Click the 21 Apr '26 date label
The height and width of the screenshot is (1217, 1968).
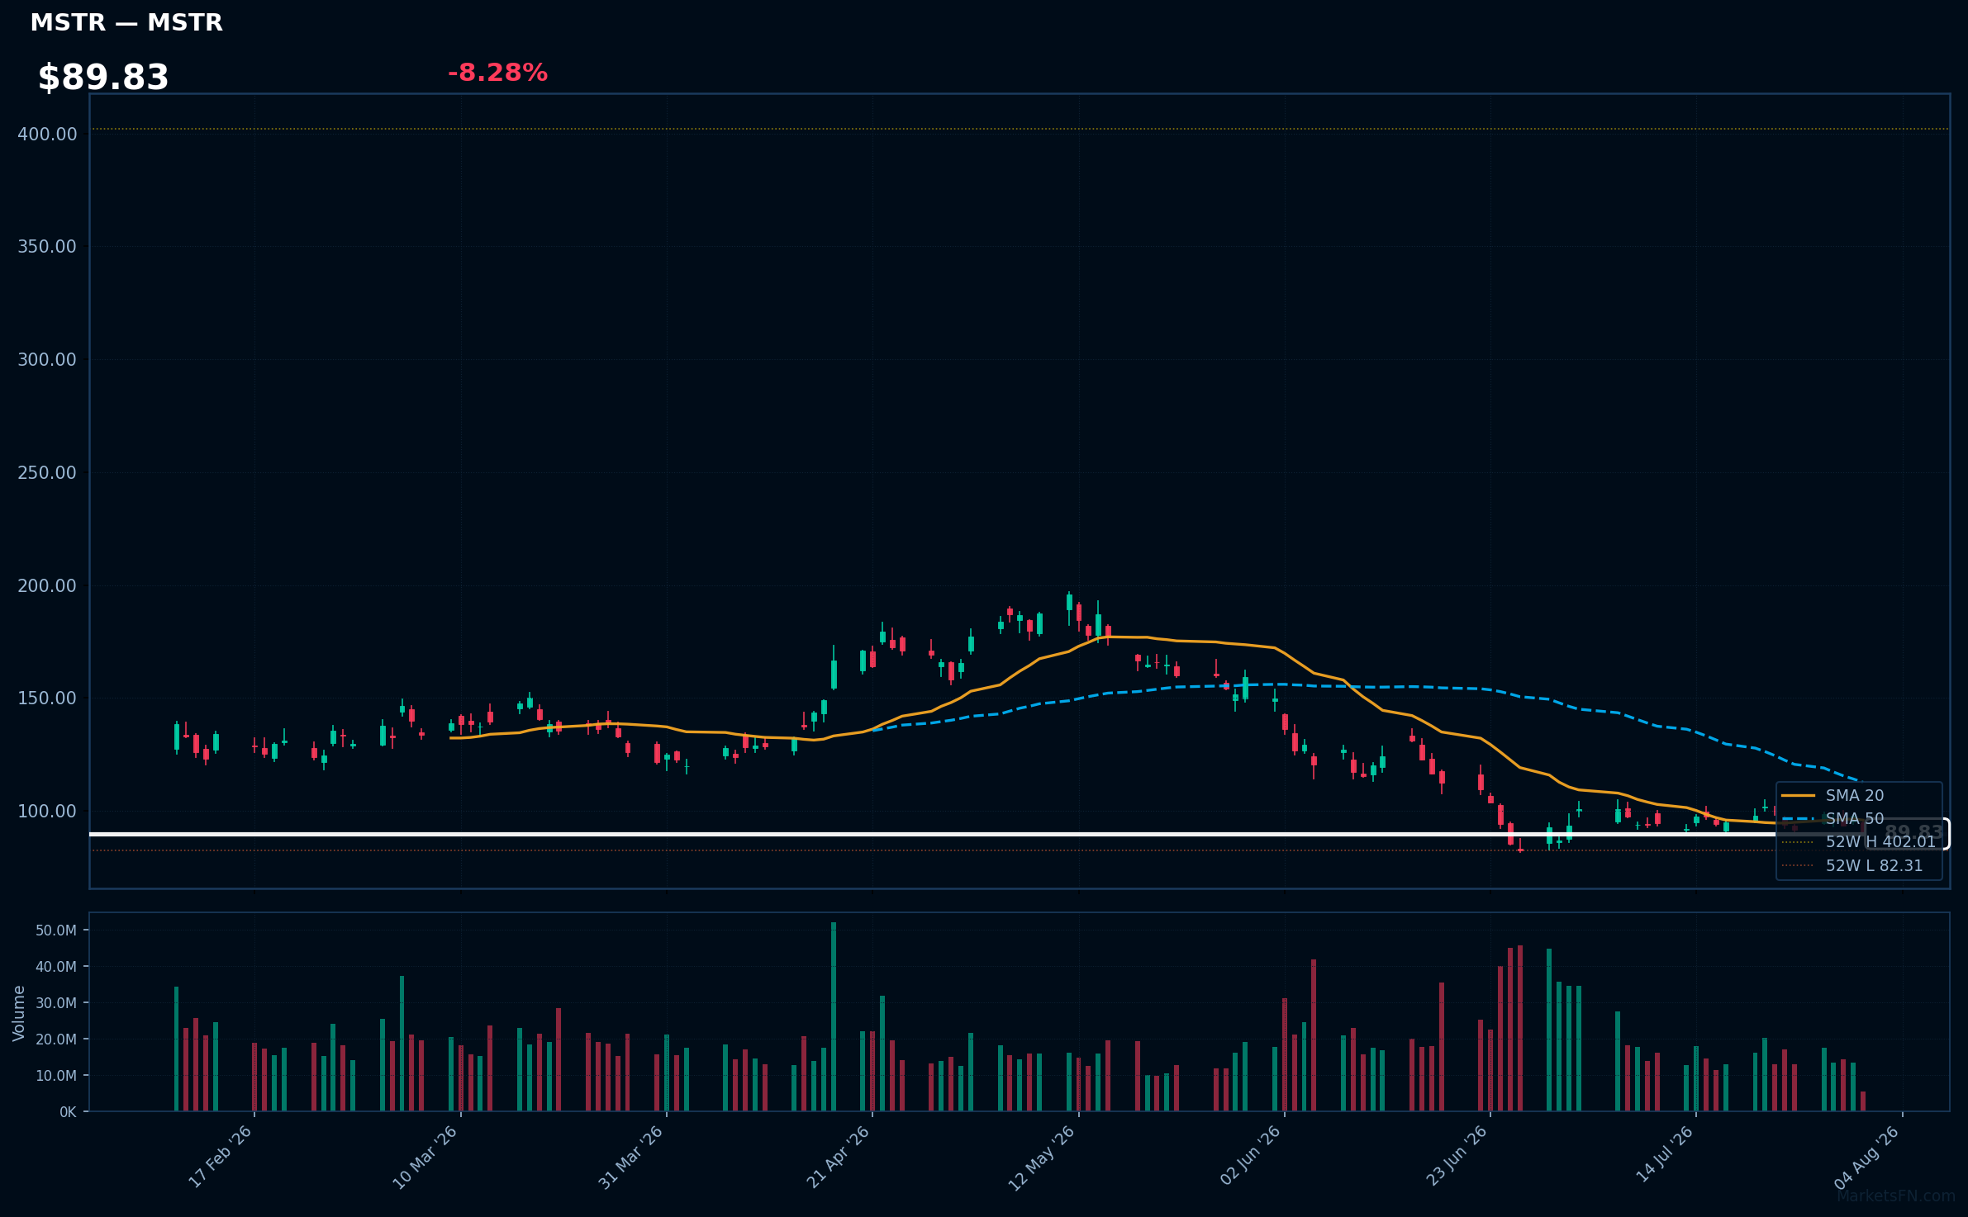(839, 1156)
